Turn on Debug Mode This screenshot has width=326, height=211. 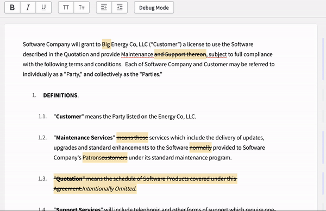[154, 8]
